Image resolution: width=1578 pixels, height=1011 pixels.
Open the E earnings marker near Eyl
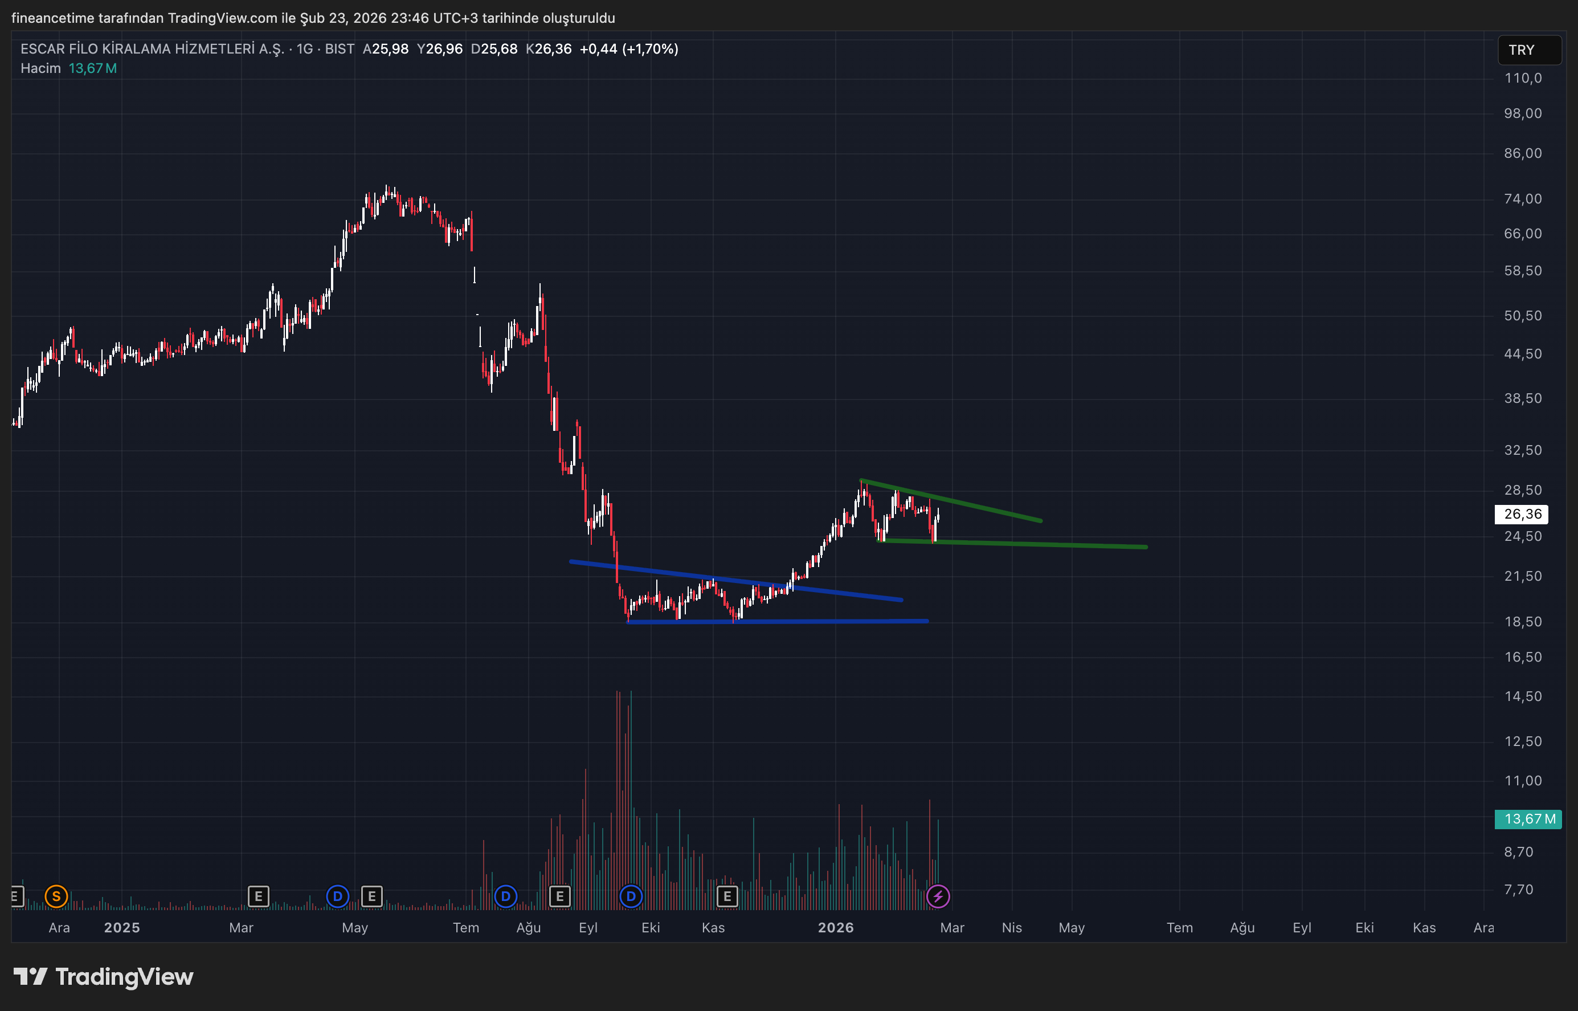[x=559, y=896]
